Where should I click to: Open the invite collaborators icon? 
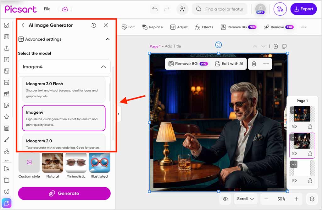(x=182, y=9)
